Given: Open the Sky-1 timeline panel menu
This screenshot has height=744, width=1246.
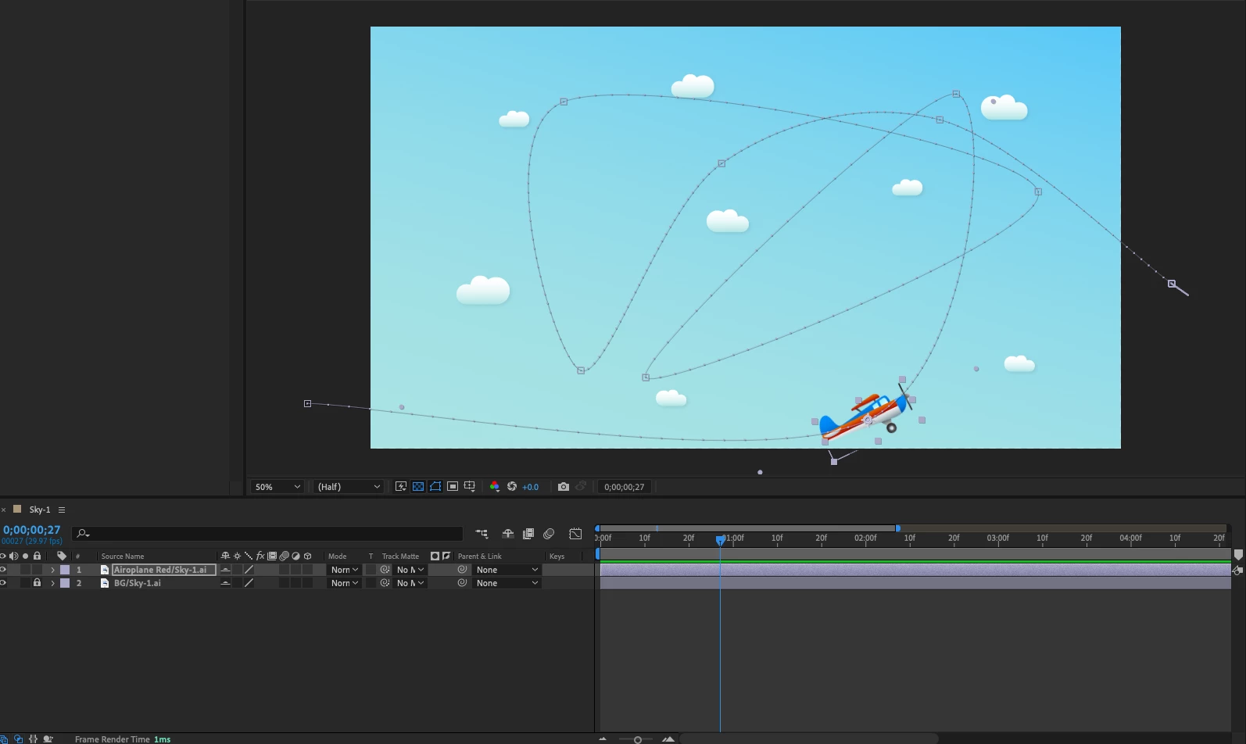Looking at the screenshot, I should 62,510.
